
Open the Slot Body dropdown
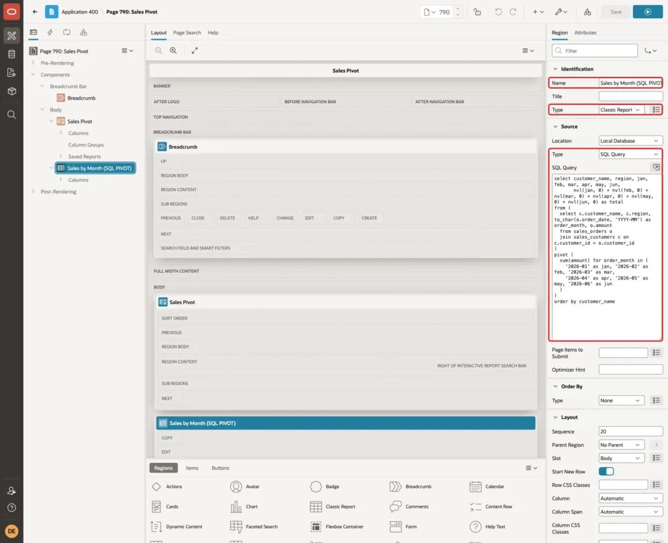click(621, 458)
